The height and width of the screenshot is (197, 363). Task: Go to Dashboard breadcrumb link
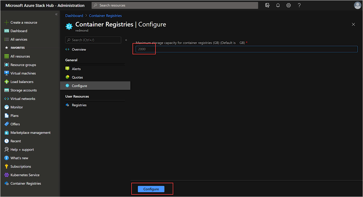coord(74,16)
